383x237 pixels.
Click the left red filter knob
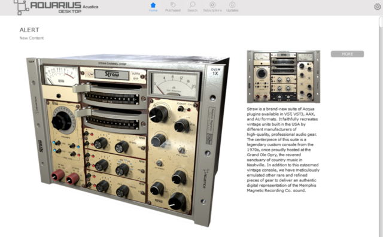coord(57,175)
